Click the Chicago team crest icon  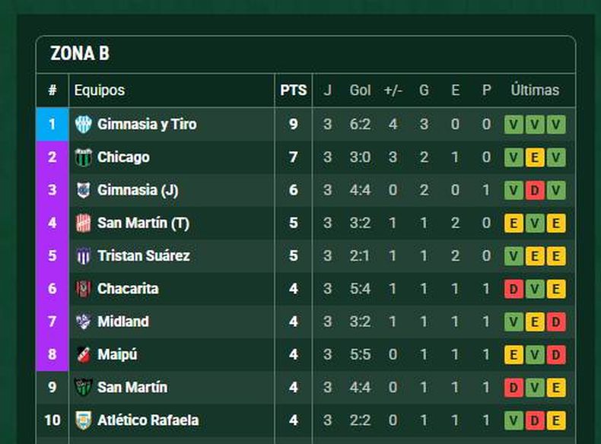(x=83, y=157)
